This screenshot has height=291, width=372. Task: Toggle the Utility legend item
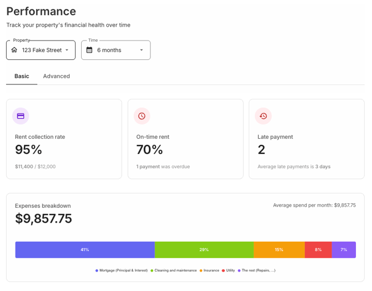pyautogui.click(x=229, y=270)
